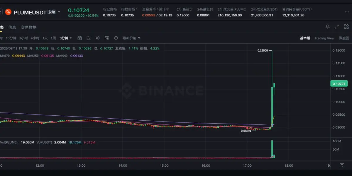This screenshot has height=176, width=352.
Task: Switch to the 信息 tab
Action: 12,27
